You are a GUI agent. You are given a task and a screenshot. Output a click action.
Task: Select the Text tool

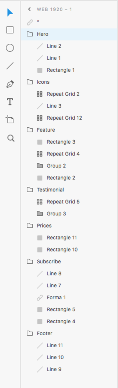tap(10, 102)
